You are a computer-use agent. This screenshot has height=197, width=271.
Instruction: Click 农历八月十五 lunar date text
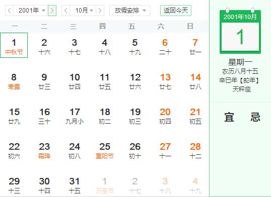[240, 71]
